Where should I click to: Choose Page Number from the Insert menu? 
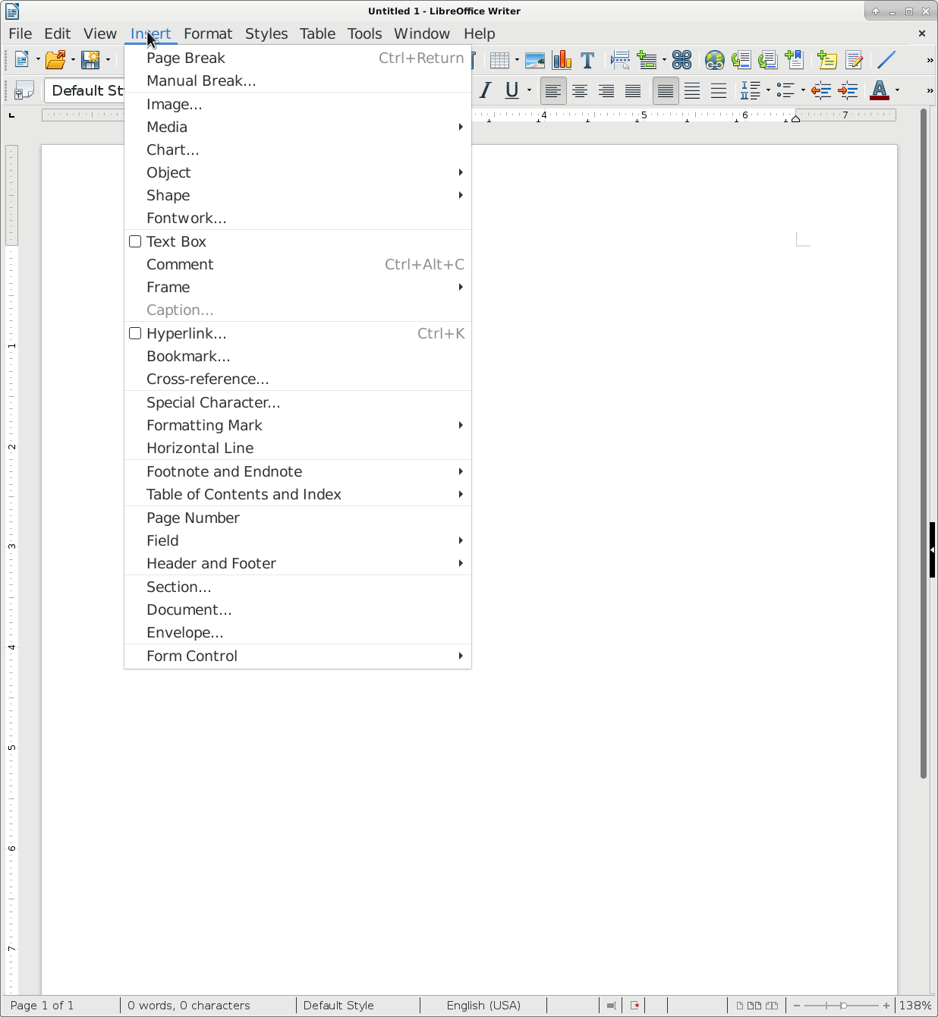point(193,518)
